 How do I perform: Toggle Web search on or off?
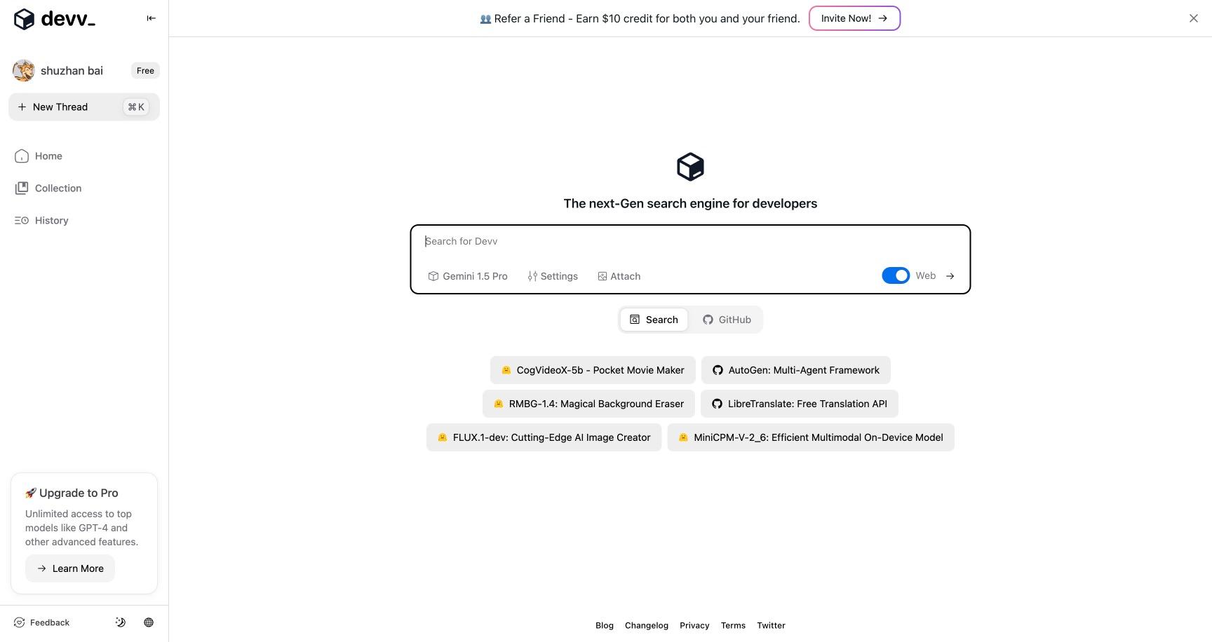tap(895, 275)
